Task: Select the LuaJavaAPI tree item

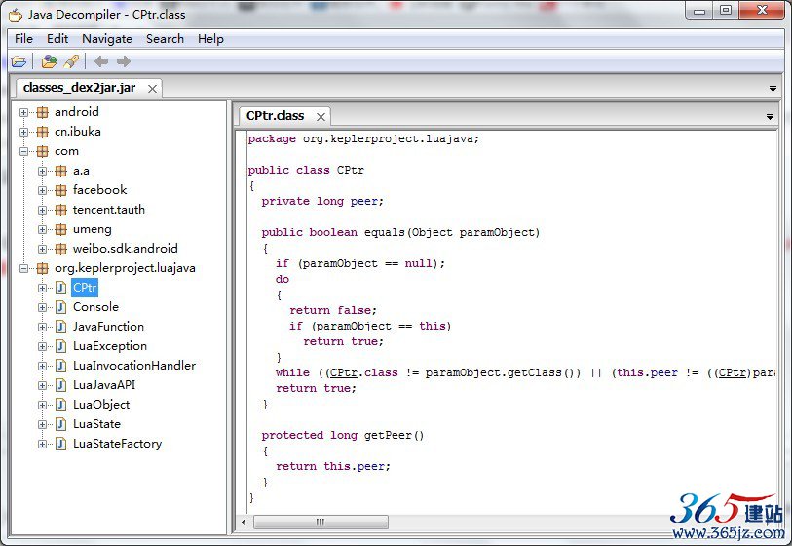Action: 104,385
